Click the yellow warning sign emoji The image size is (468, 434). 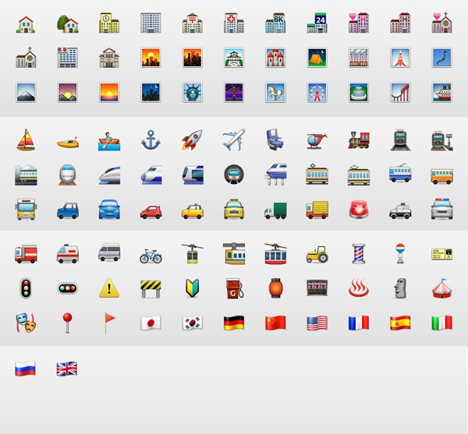click(x=109, y=288)
